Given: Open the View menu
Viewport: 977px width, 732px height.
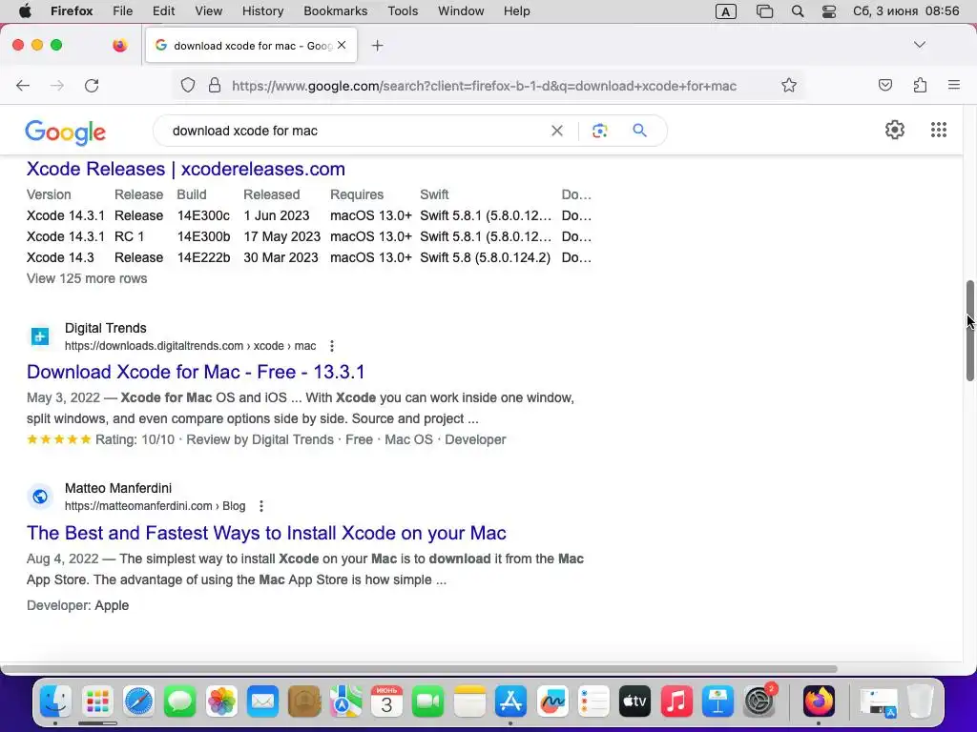Looking at the screenshot, I should coord(208,11).
